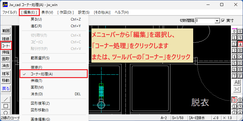Screen dimensions: 243x121
Task: Toggle circled layer group 0 button
Action: [x=234, y=100]
